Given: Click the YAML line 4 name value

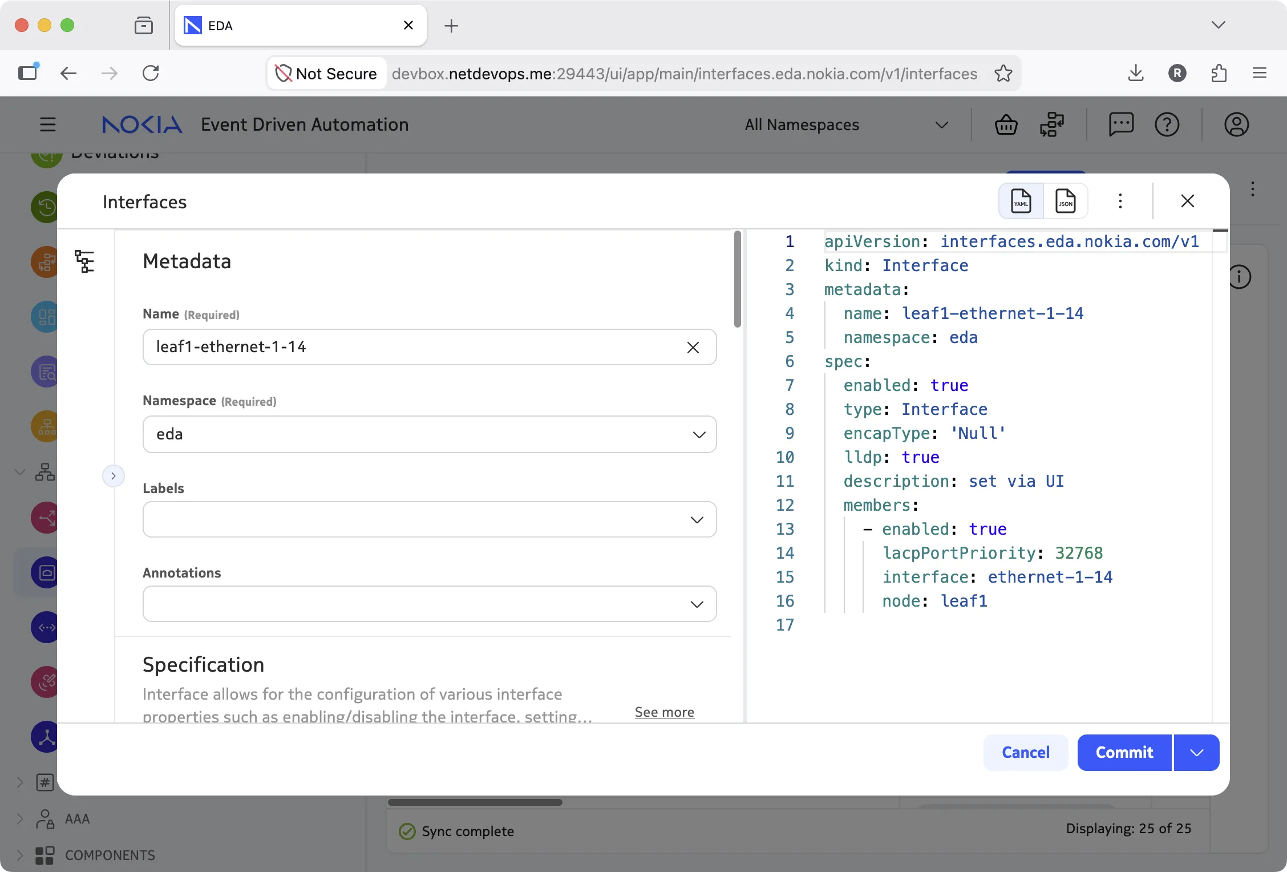Looking at the screenshot, I should tap(992, 313).
